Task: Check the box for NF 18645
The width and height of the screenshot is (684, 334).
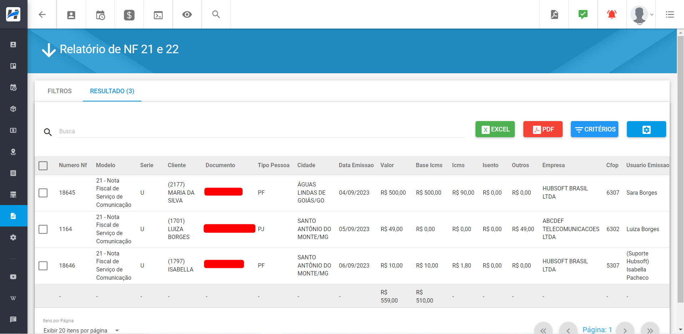Action: [x=43, y=193]
